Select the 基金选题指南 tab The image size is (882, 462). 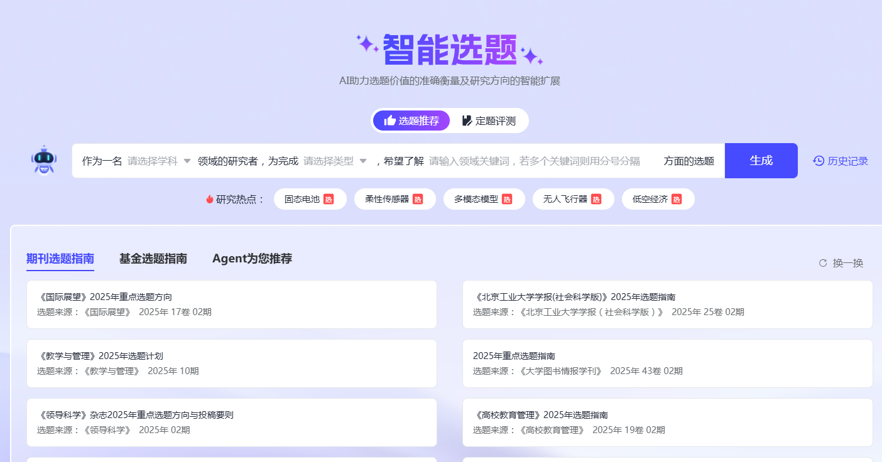point(153,259)
